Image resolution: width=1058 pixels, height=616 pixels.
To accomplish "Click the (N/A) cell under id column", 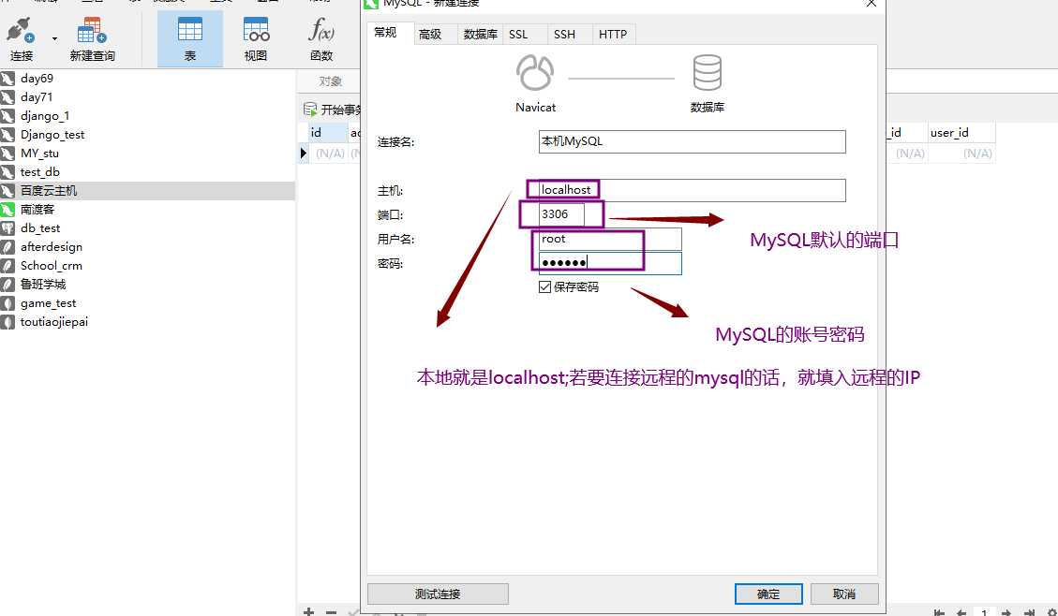I will 329,154.
